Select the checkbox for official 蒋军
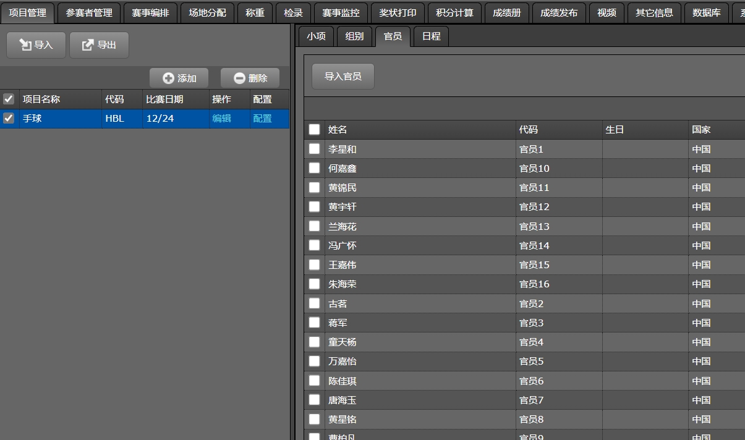This screenshot has width=745, height=440. 315,323
